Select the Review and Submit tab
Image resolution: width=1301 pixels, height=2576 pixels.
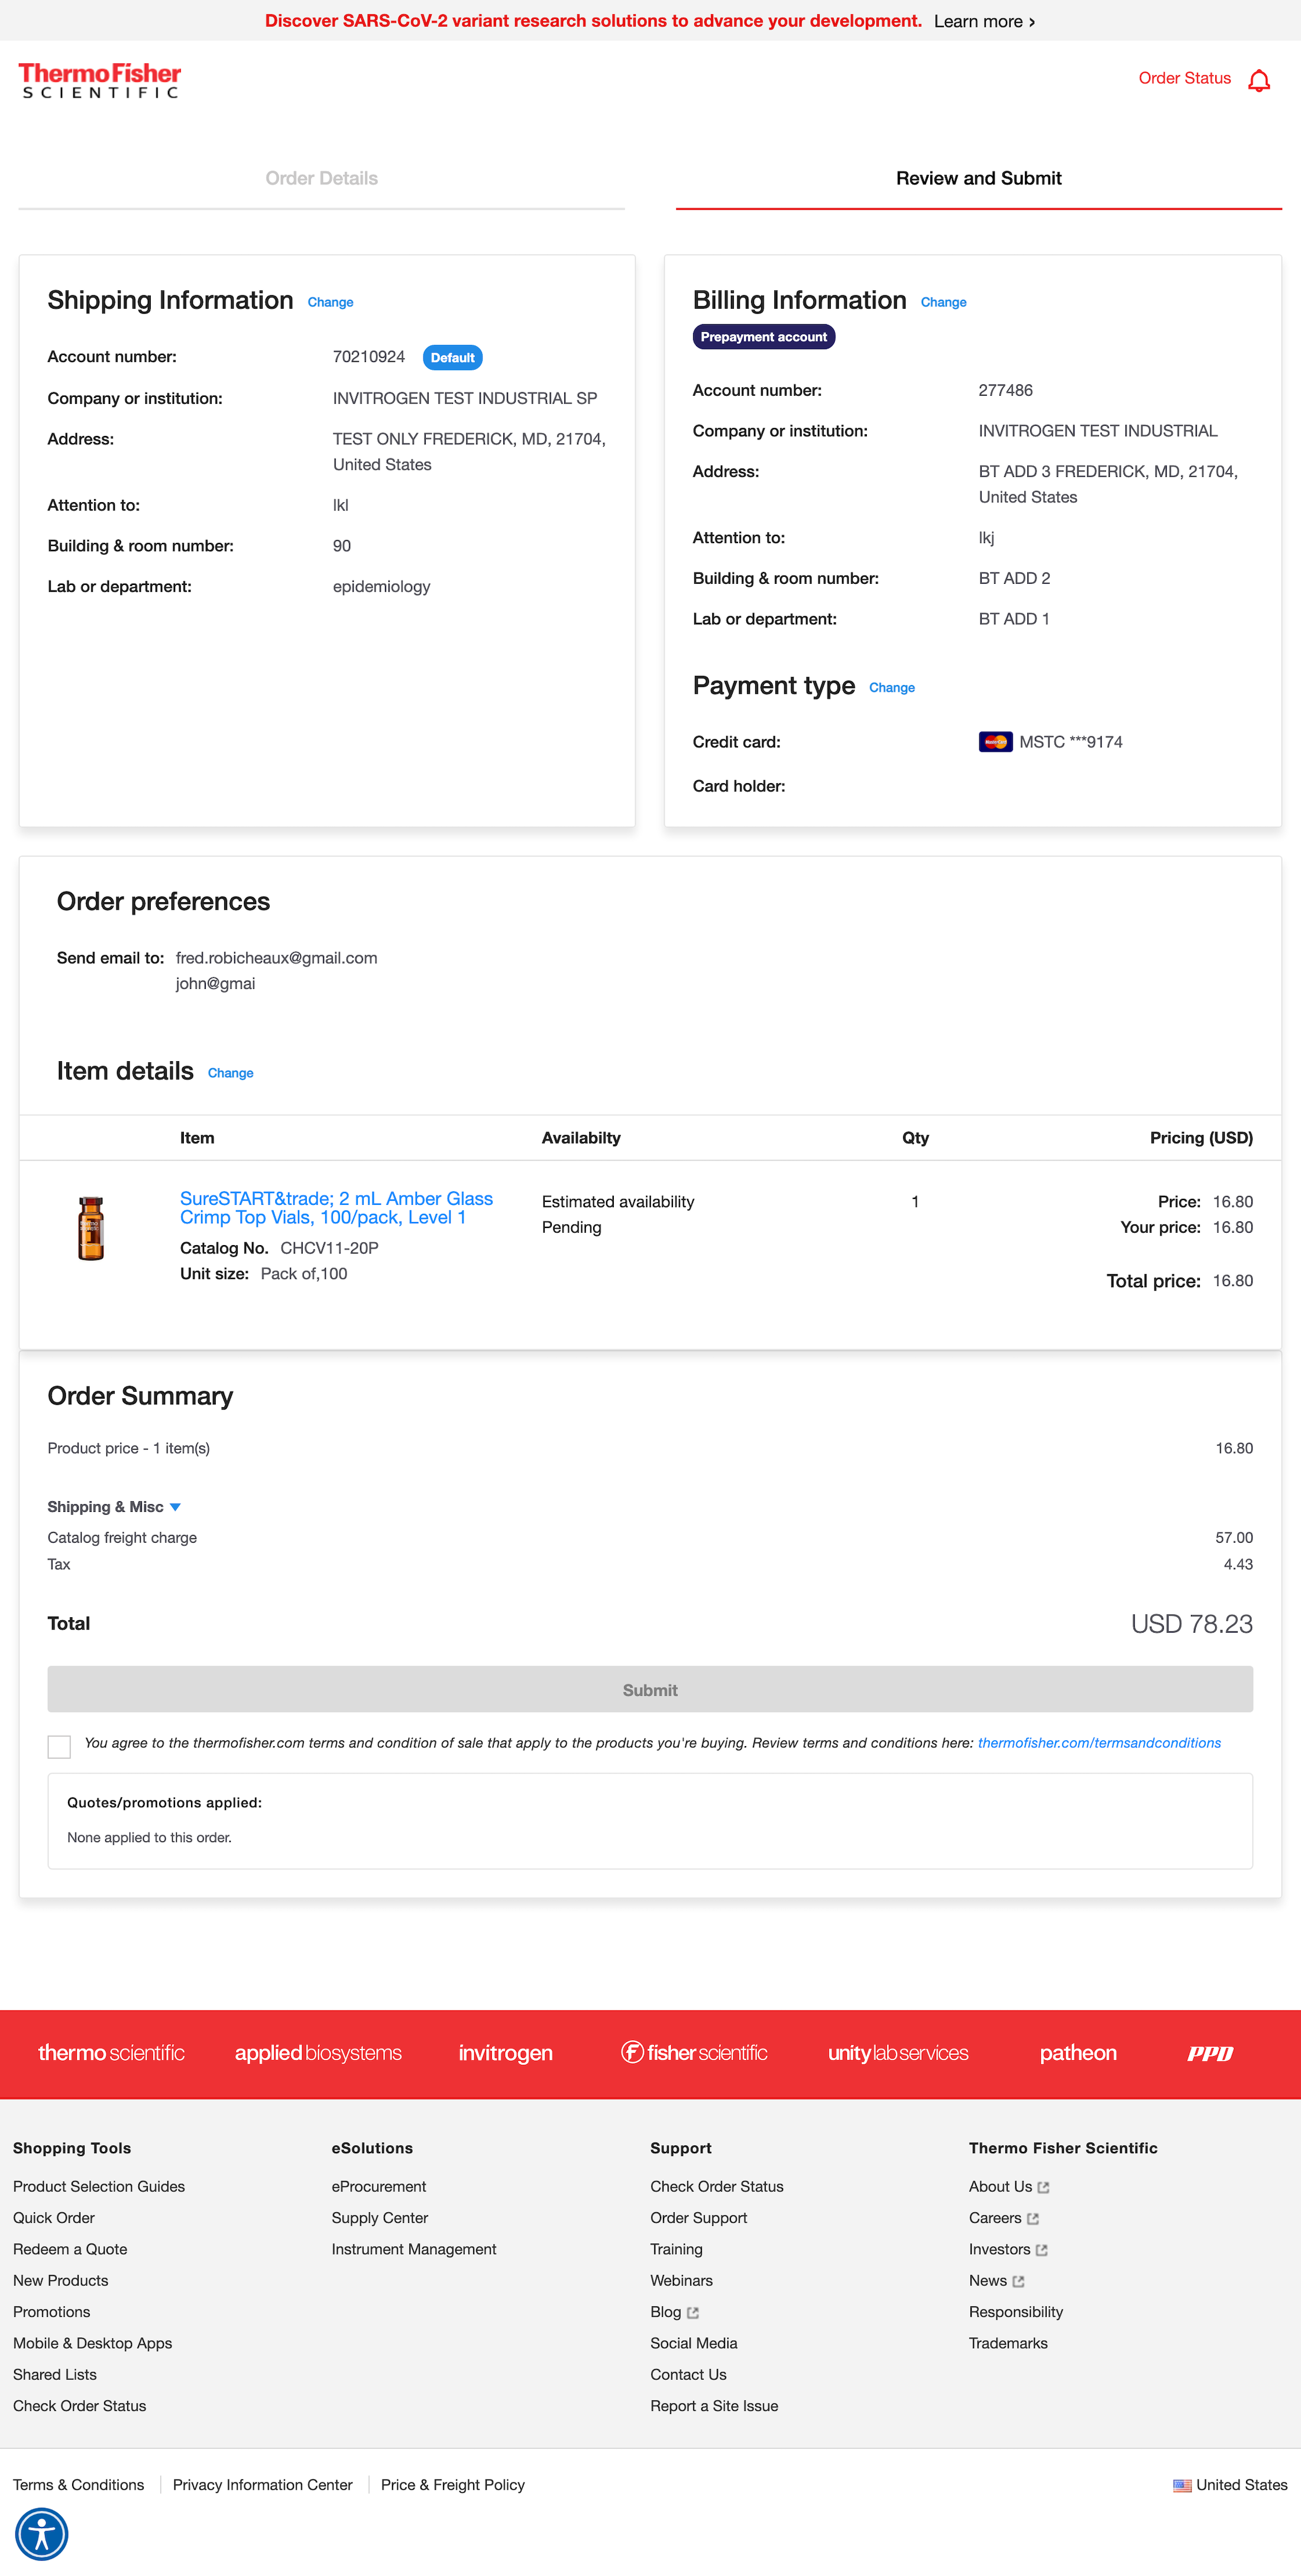978,179
